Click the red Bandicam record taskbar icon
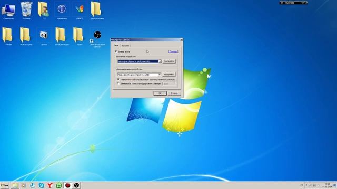Viewport: 337px width, 189px height. (68, 185)
